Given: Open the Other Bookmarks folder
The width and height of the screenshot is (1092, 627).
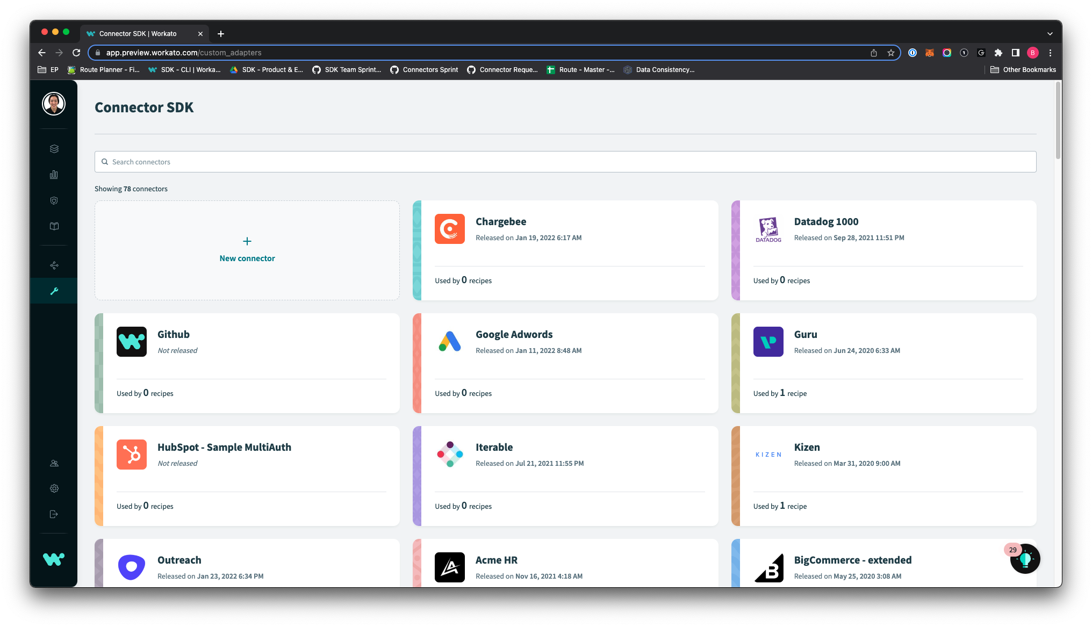Looking at the screenshot, I should coord(1023,69).
